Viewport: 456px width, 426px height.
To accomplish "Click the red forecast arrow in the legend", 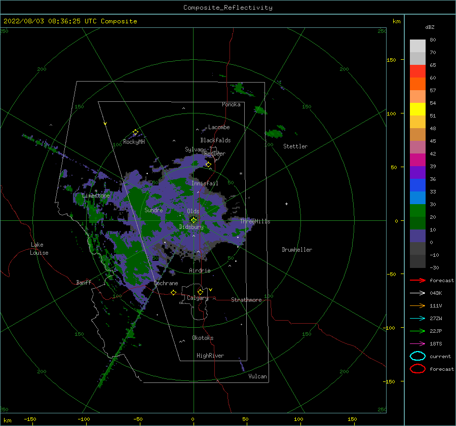I will pyautogui.click(x=417, y=280).
